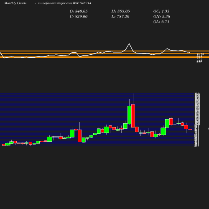Click the highest peak of the white indicator line

click(x=129, y=44)
